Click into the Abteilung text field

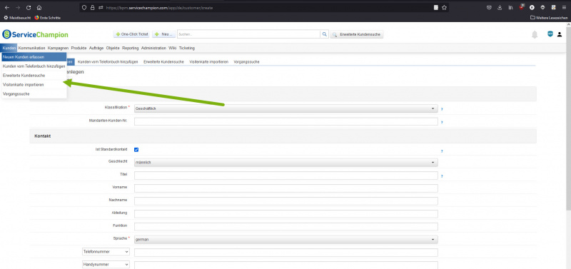tap(286, 214)
